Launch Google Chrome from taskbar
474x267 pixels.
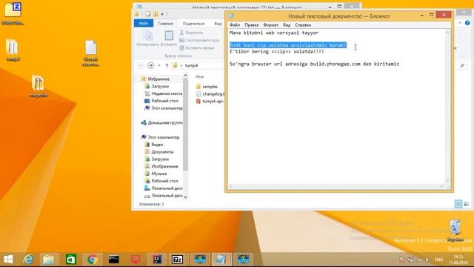tap(92, 260)
